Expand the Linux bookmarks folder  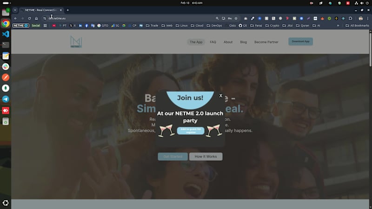(x=182, y=26)
